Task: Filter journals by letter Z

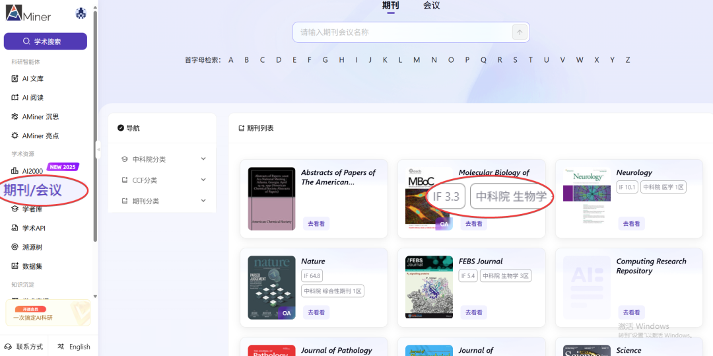Action: [628, 60]
